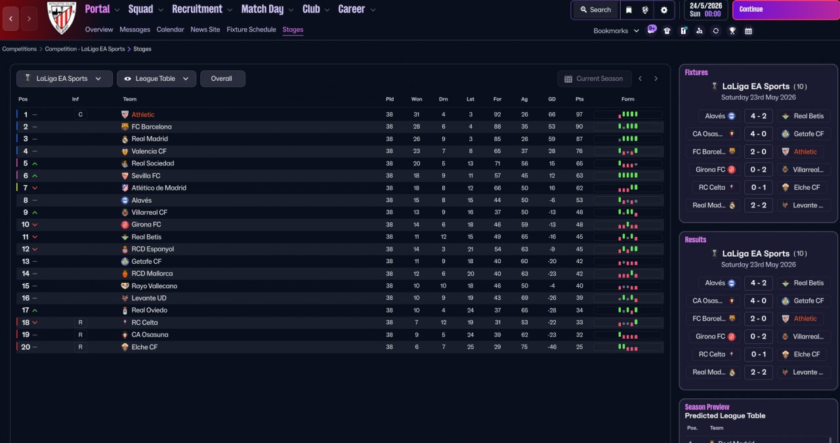This screenshot has width=840, height=443.
Task: Open the LaLiga EA Sports competition dropdown
Action: (x=64, y=79)
